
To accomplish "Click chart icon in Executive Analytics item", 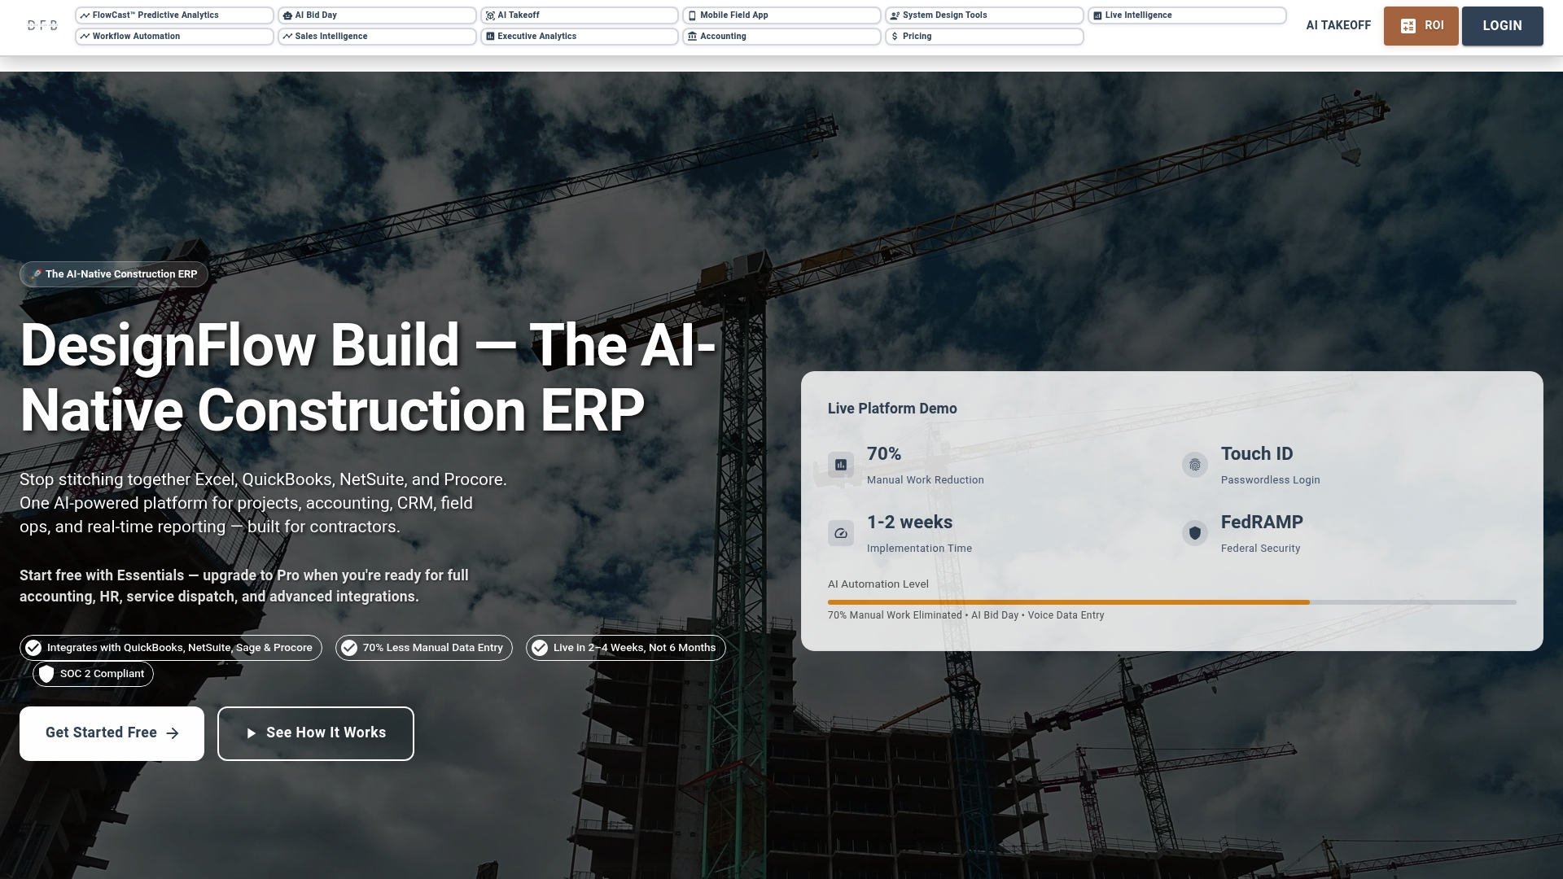I will pyautogui.click(x=490, y=37).
